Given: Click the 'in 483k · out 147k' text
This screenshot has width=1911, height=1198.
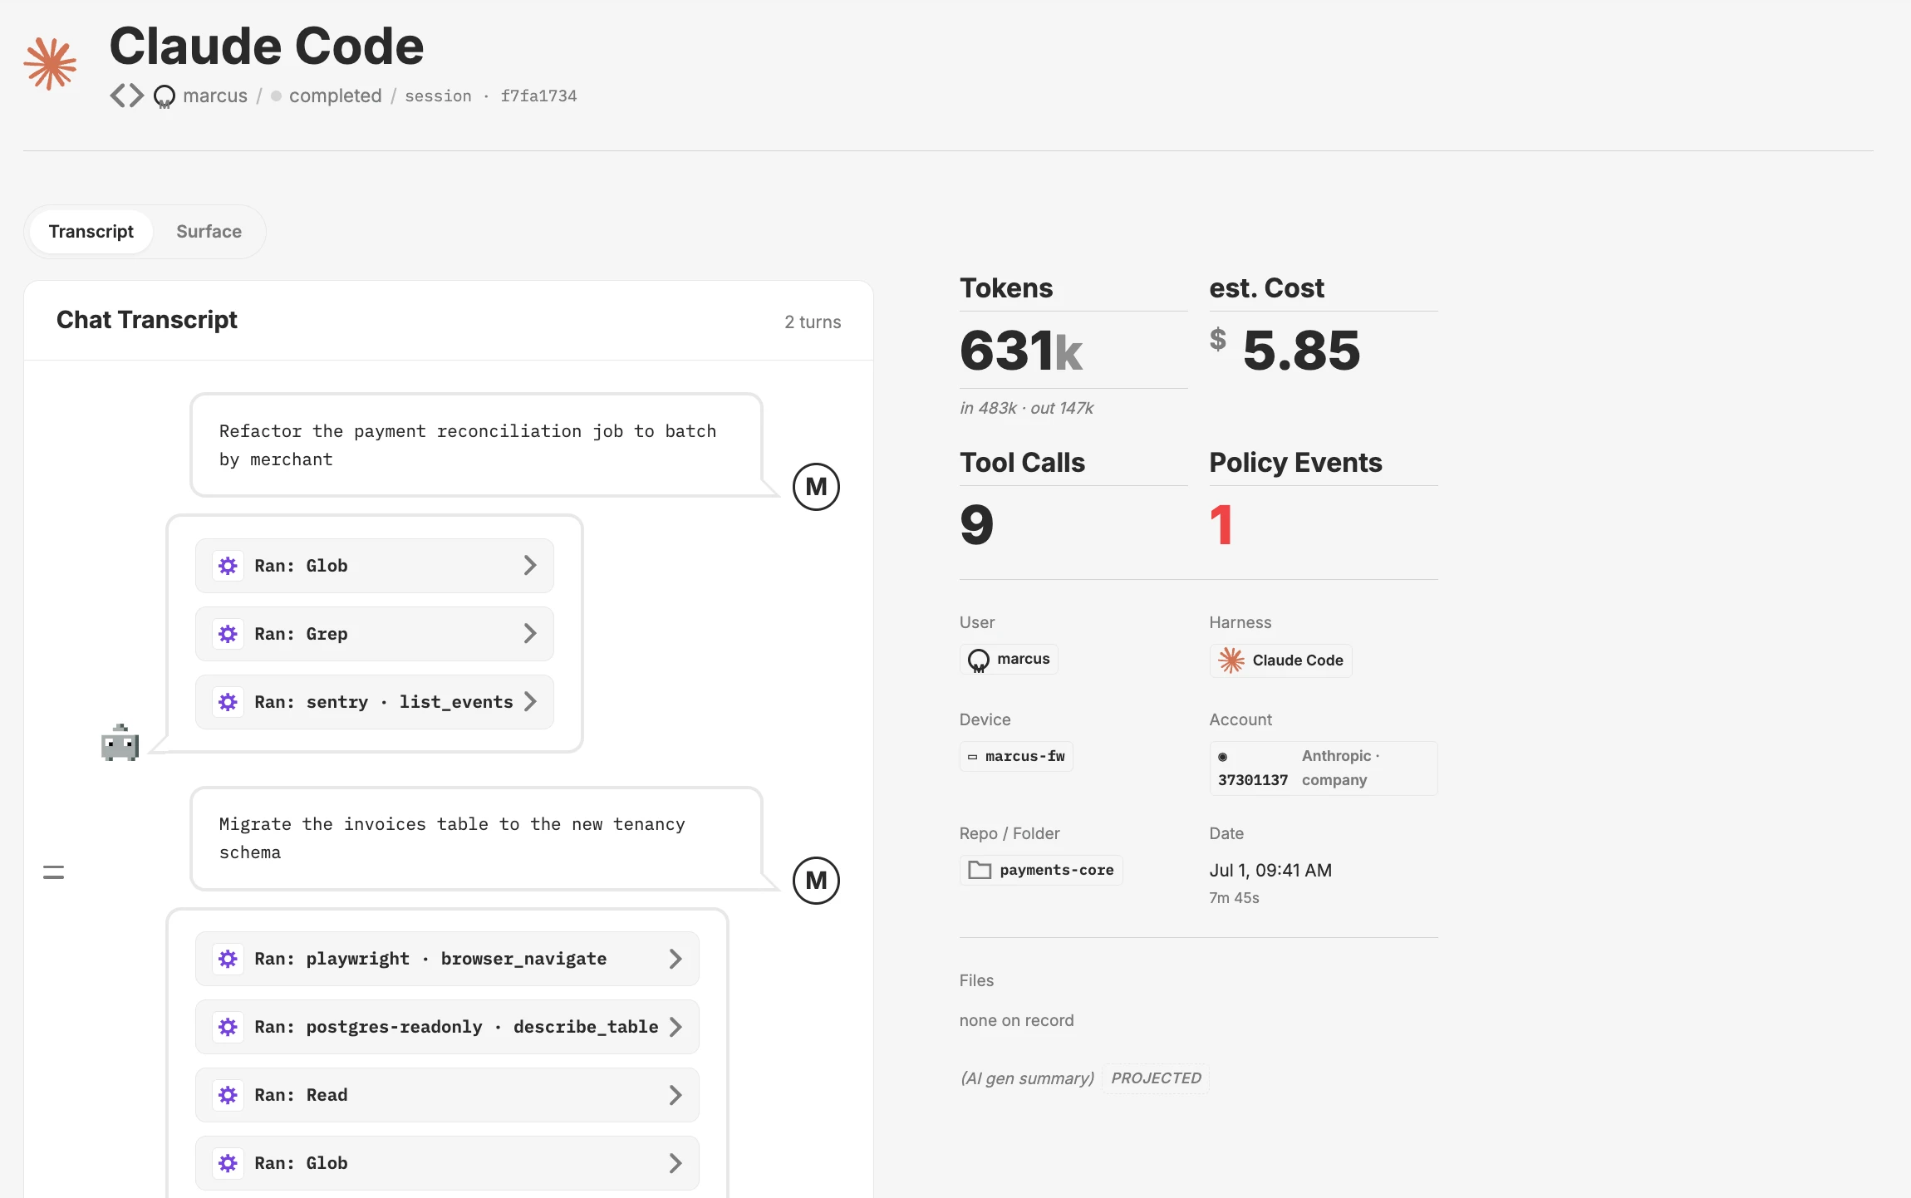Looking at the screenshot, I should [1026, 408].
